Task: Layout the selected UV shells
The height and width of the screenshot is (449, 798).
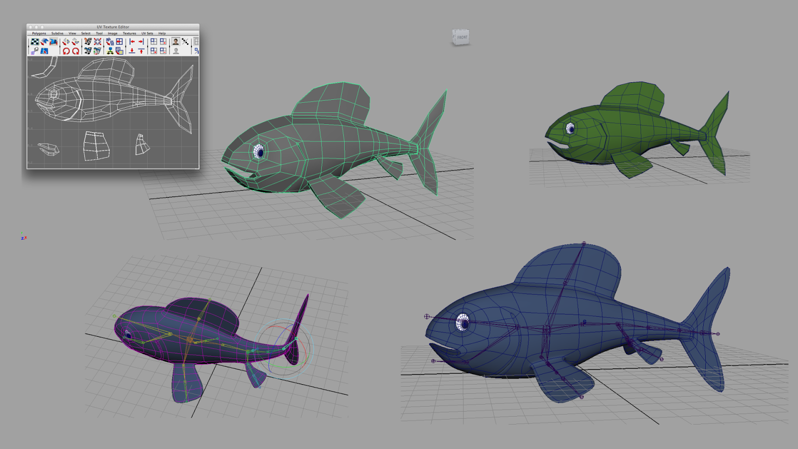Action: [x=119, y=50]
